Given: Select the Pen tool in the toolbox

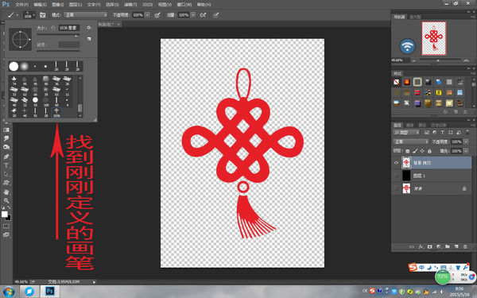Looking at the screenshot, I should click(x=6, y=157).
